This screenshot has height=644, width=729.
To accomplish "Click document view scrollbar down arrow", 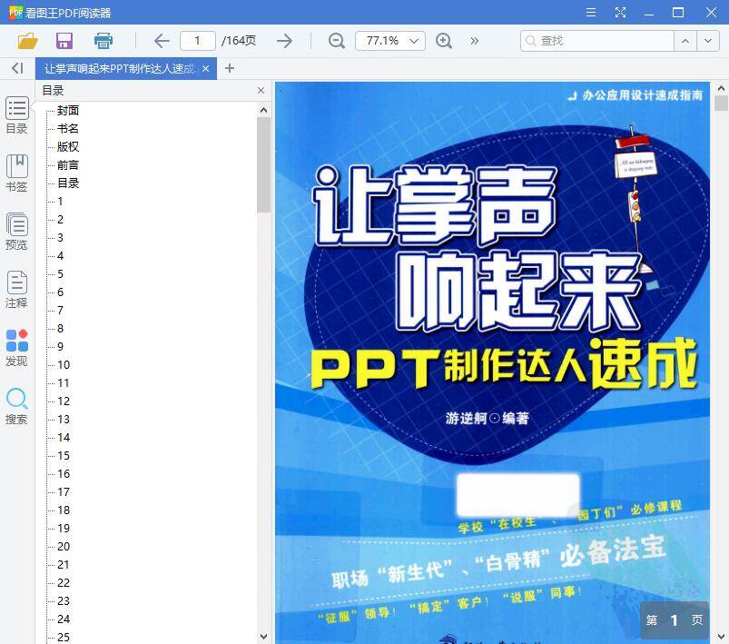I will coord(721,636).
